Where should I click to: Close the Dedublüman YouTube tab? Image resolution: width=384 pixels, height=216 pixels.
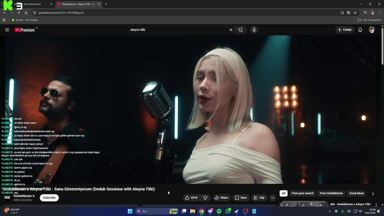point(99,4)
